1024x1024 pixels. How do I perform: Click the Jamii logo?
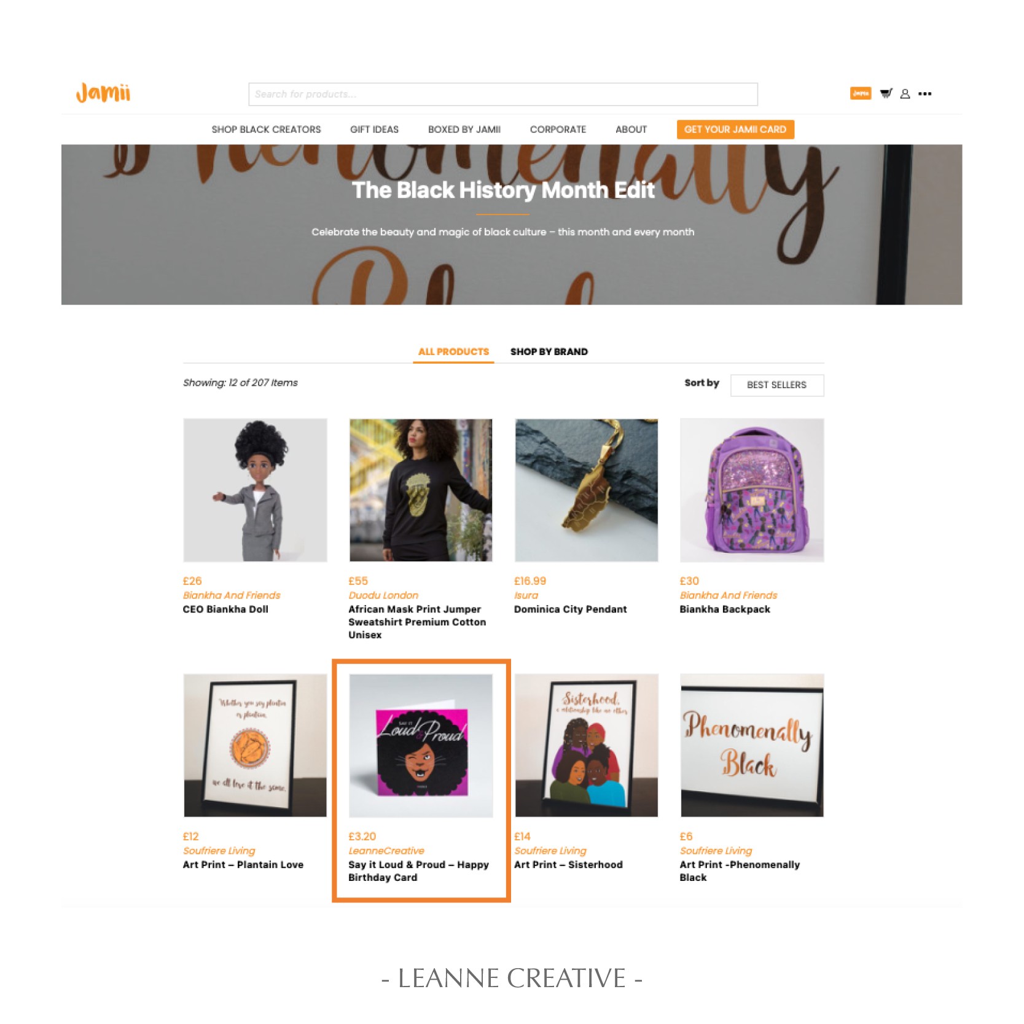103,93
